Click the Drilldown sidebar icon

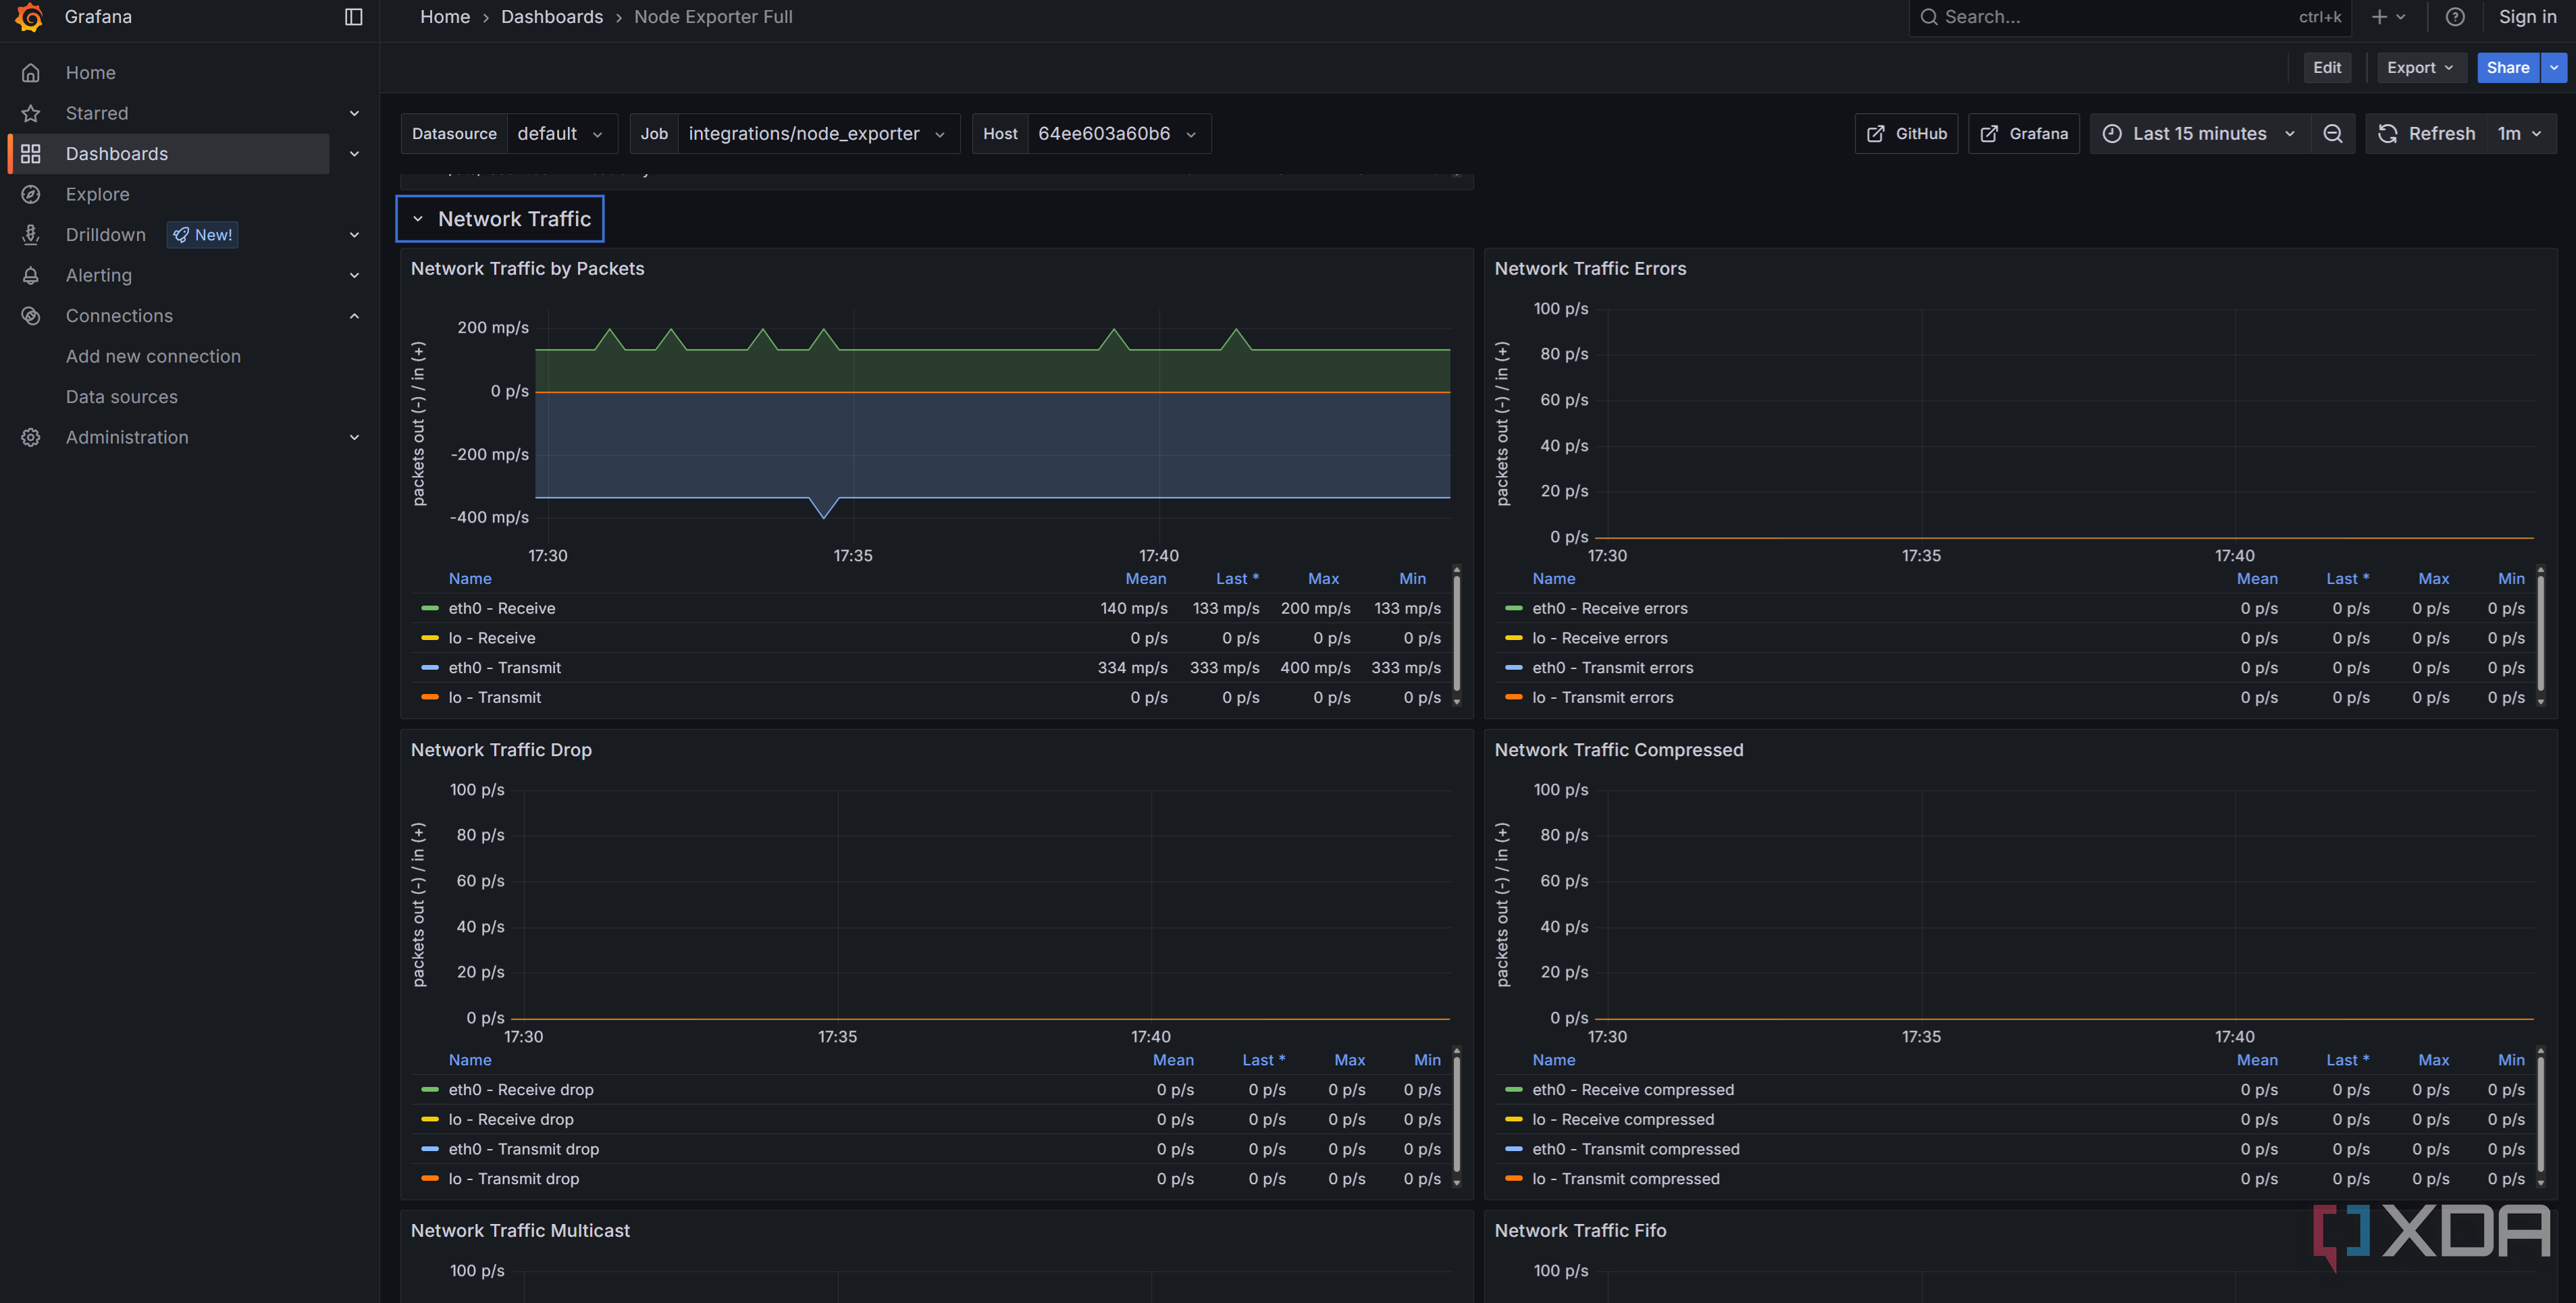31,235
